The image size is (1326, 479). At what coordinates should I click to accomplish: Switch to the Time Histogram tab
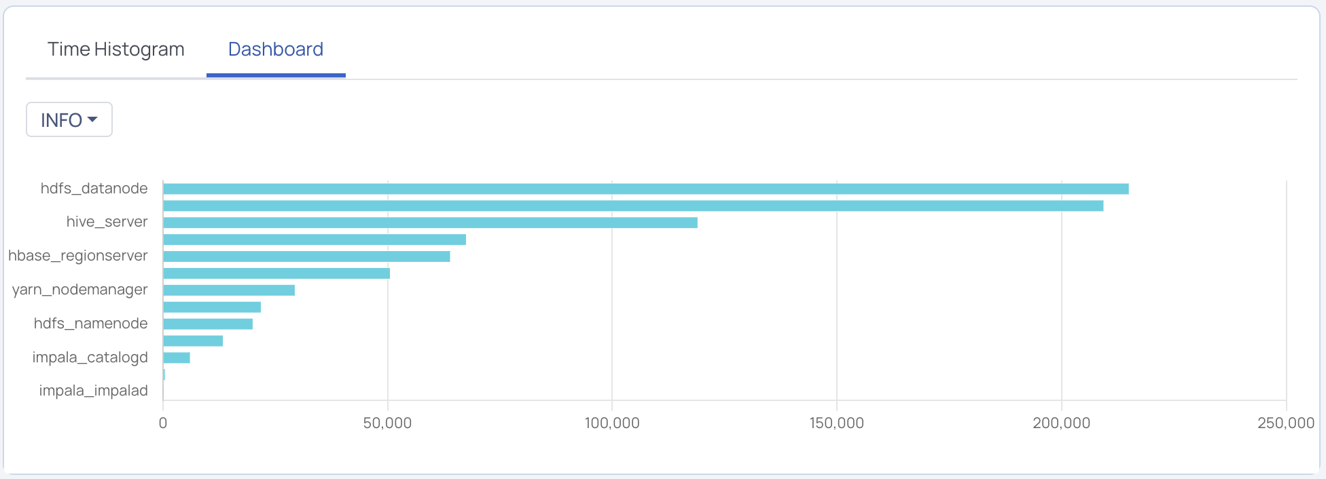point(116,50)
